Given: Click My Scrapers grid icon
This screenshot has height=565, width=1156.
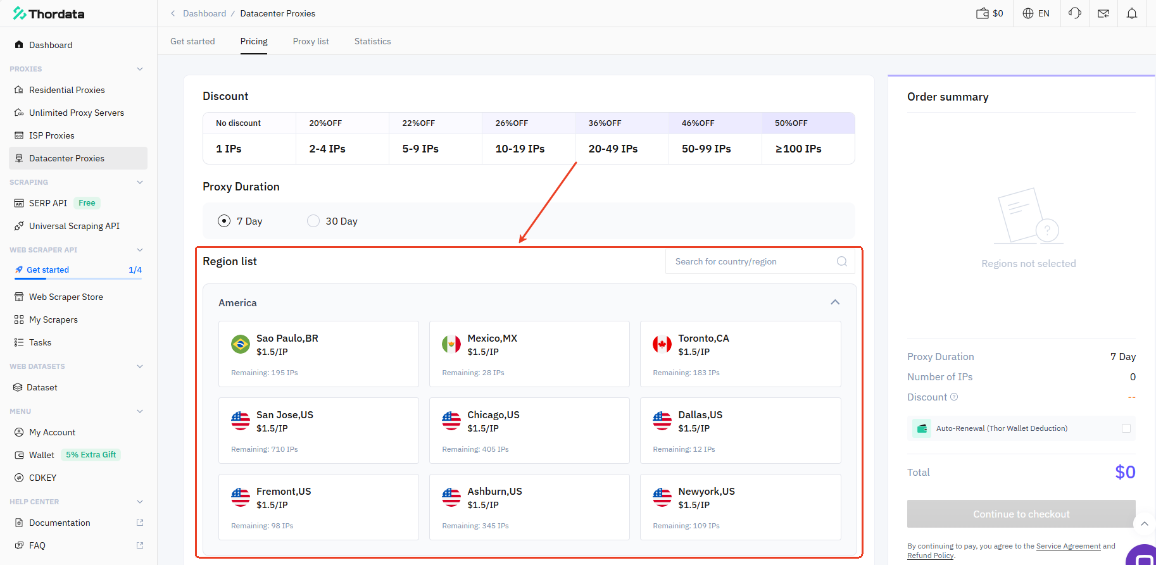Looking at the screenshot, I should point(19,320).
